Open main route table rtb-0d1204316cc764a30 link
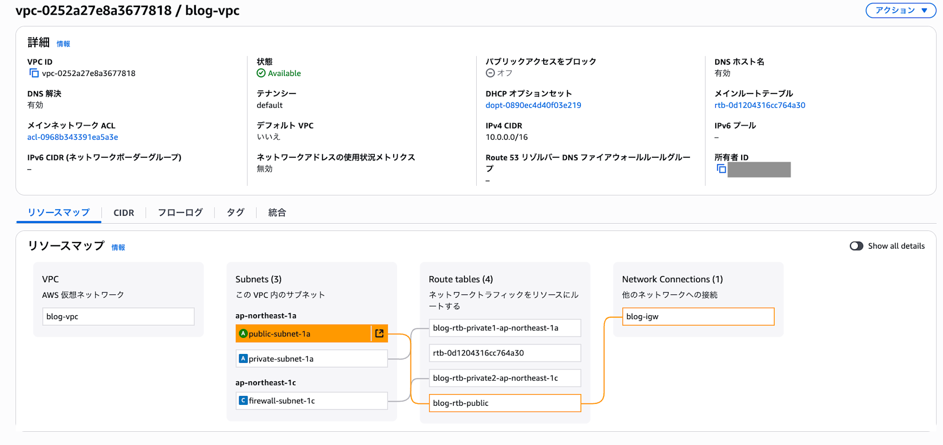The width and height of the screenshot is (943, 445). (760, 105)
